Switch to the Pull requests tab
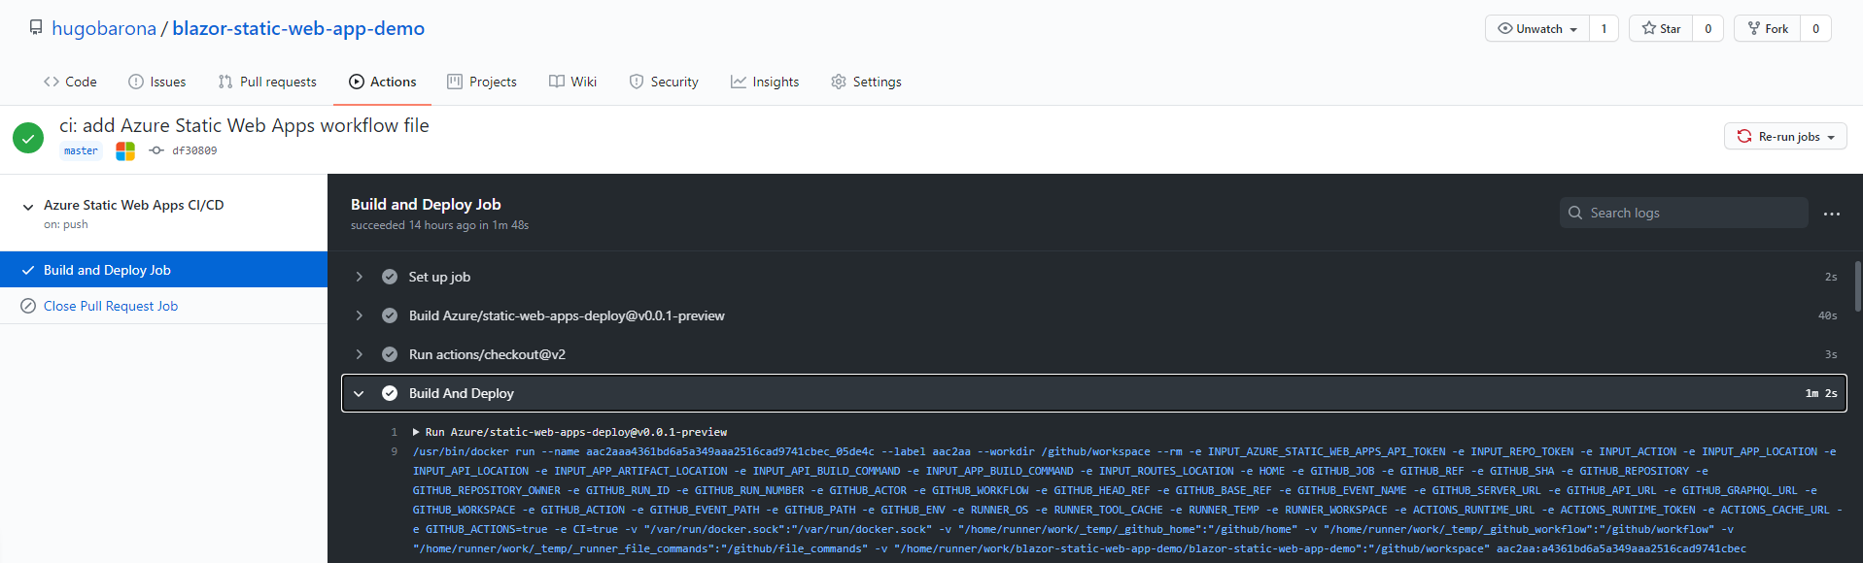 tap(267, 82)
